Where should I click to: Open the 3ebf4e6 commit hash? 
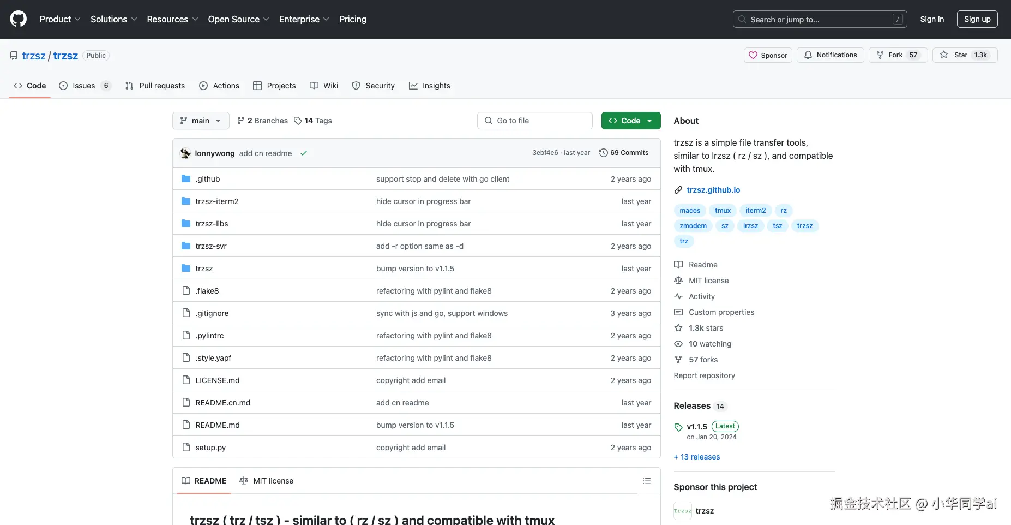coord(545,153)
